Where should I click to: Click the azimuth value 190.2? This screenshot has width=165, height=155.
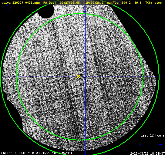click(126, 3)
